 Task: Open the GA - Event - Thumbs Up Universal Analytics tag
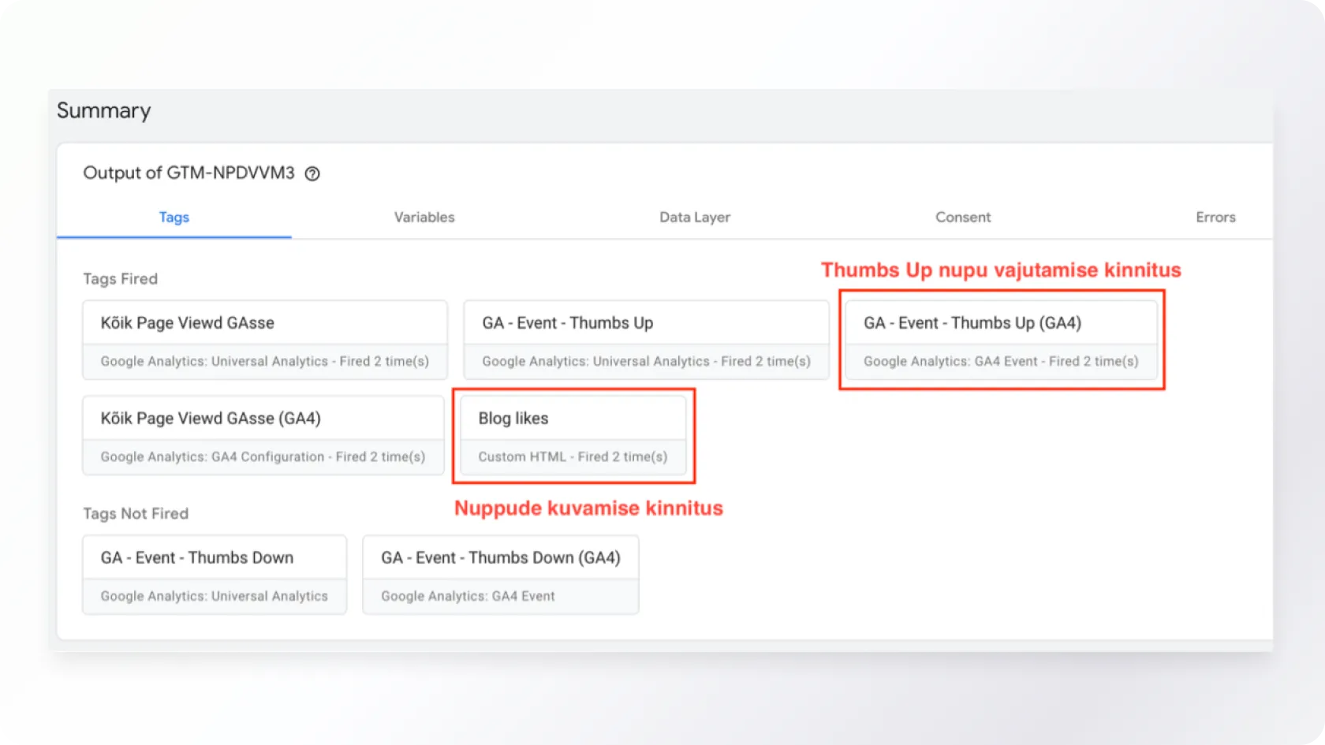(646, 339)
